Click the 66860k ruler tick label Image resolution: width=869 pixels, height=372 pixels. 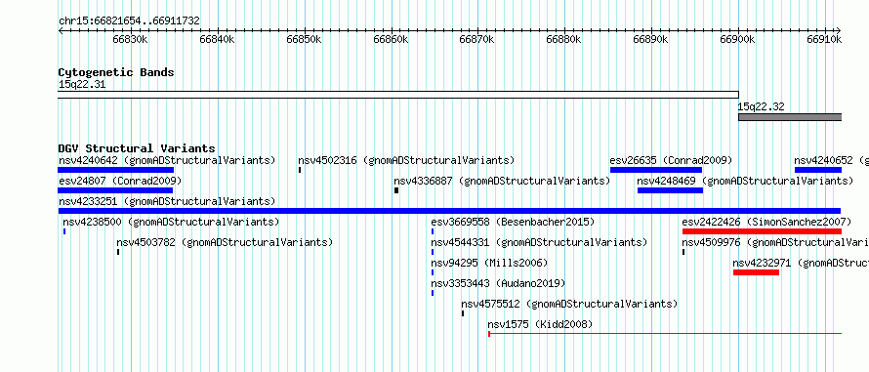click(391, 39)
